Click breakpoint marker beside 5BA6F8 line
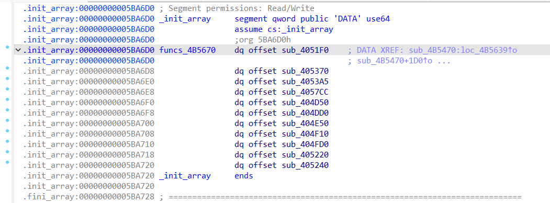550x203 pixels. point(7,110)
